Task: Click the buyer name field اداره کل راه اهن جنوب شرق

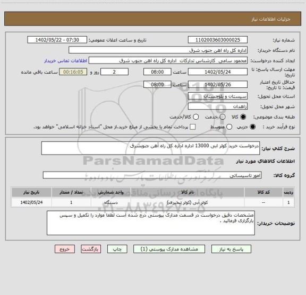Action: coord(158,50)
